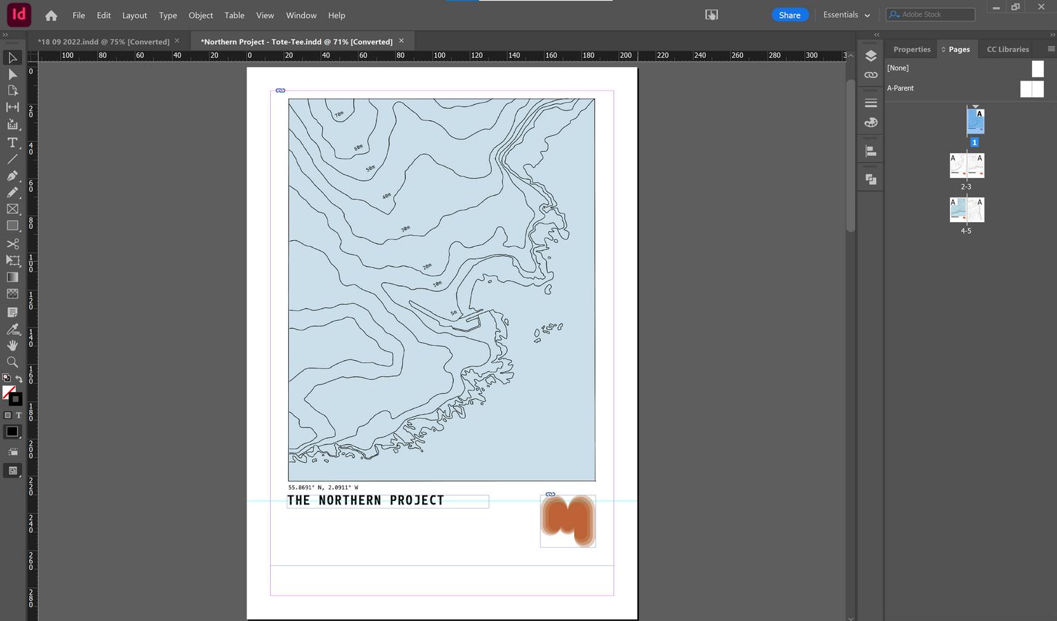Open the Pathfinder panel icon
The image size is (1057, 621).
(x=870, y=179)
